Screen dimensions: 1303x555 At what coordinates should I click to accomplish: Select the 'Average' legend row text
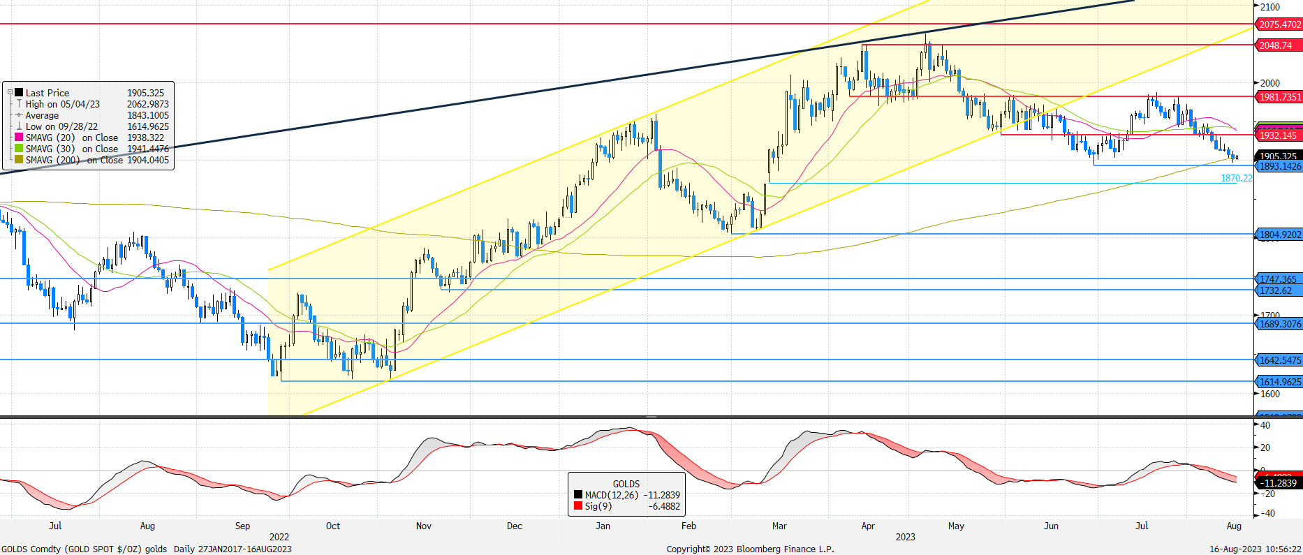[x=42, y=115]
